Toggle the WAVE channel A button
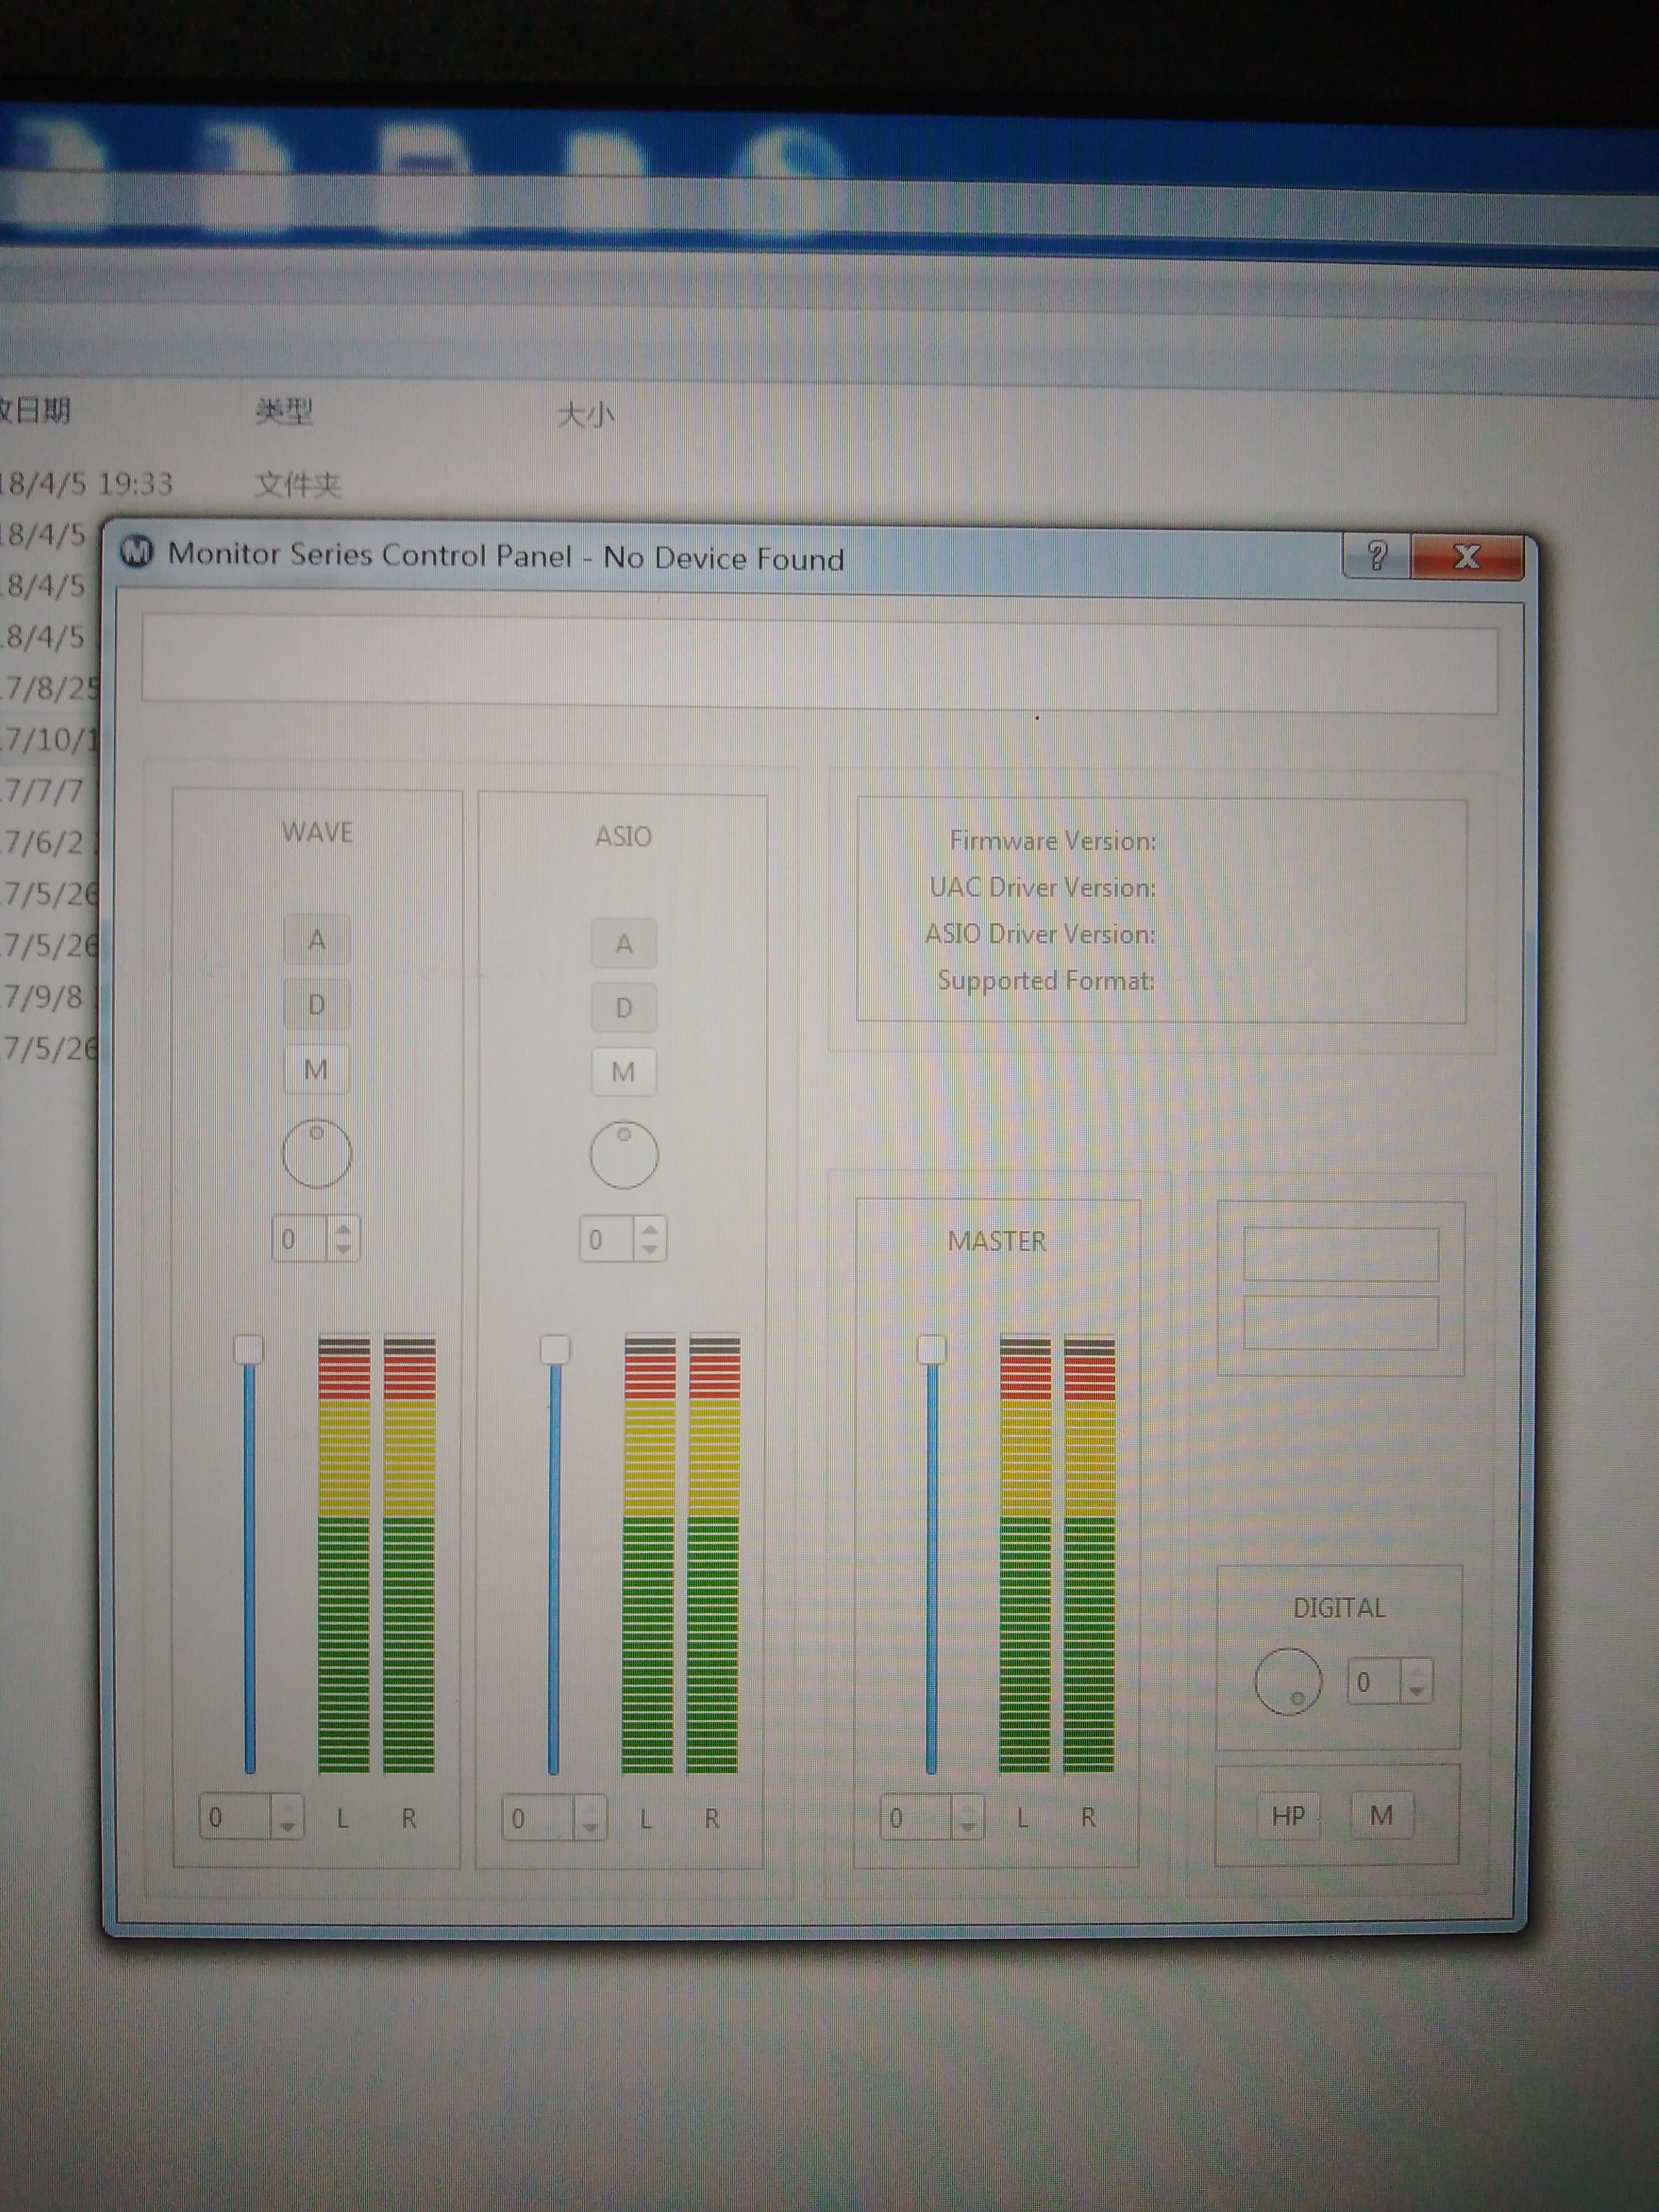The width and height of the screenshot is (1659, 2212). point(317,940)
